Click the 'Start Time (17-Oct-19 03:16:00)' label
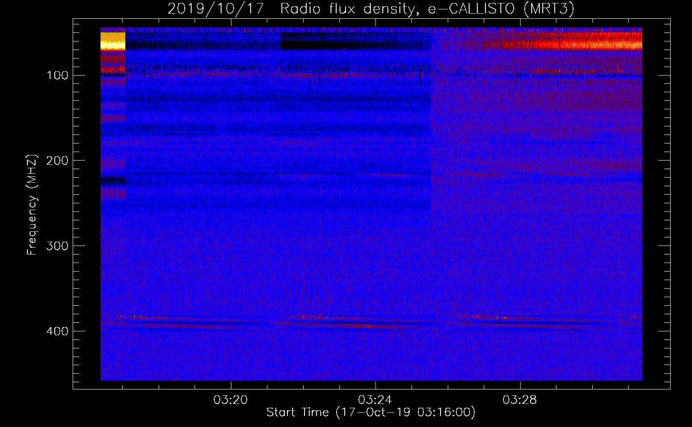Image resolution: width=692 pixels, height=427 pixels. [x=371, y=412]
